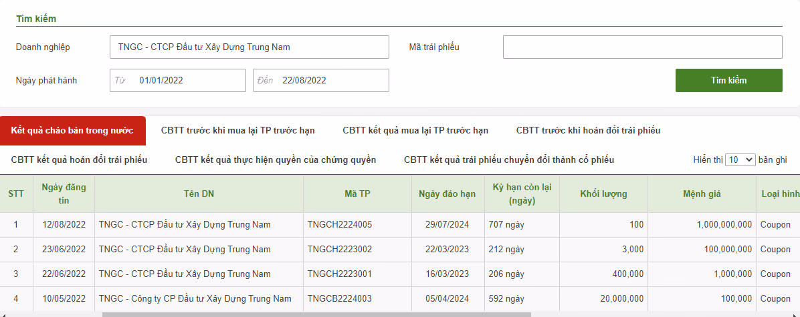Open CBTT kết quả mua lại TP trước hạn tab
The image size is (800, 317).
pyautogui.click(x=415, y=130)
